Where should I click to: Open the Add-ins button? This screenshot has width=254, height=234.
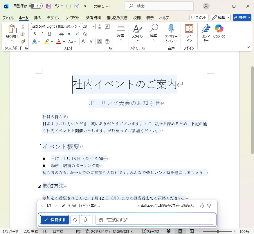(189, 33)
